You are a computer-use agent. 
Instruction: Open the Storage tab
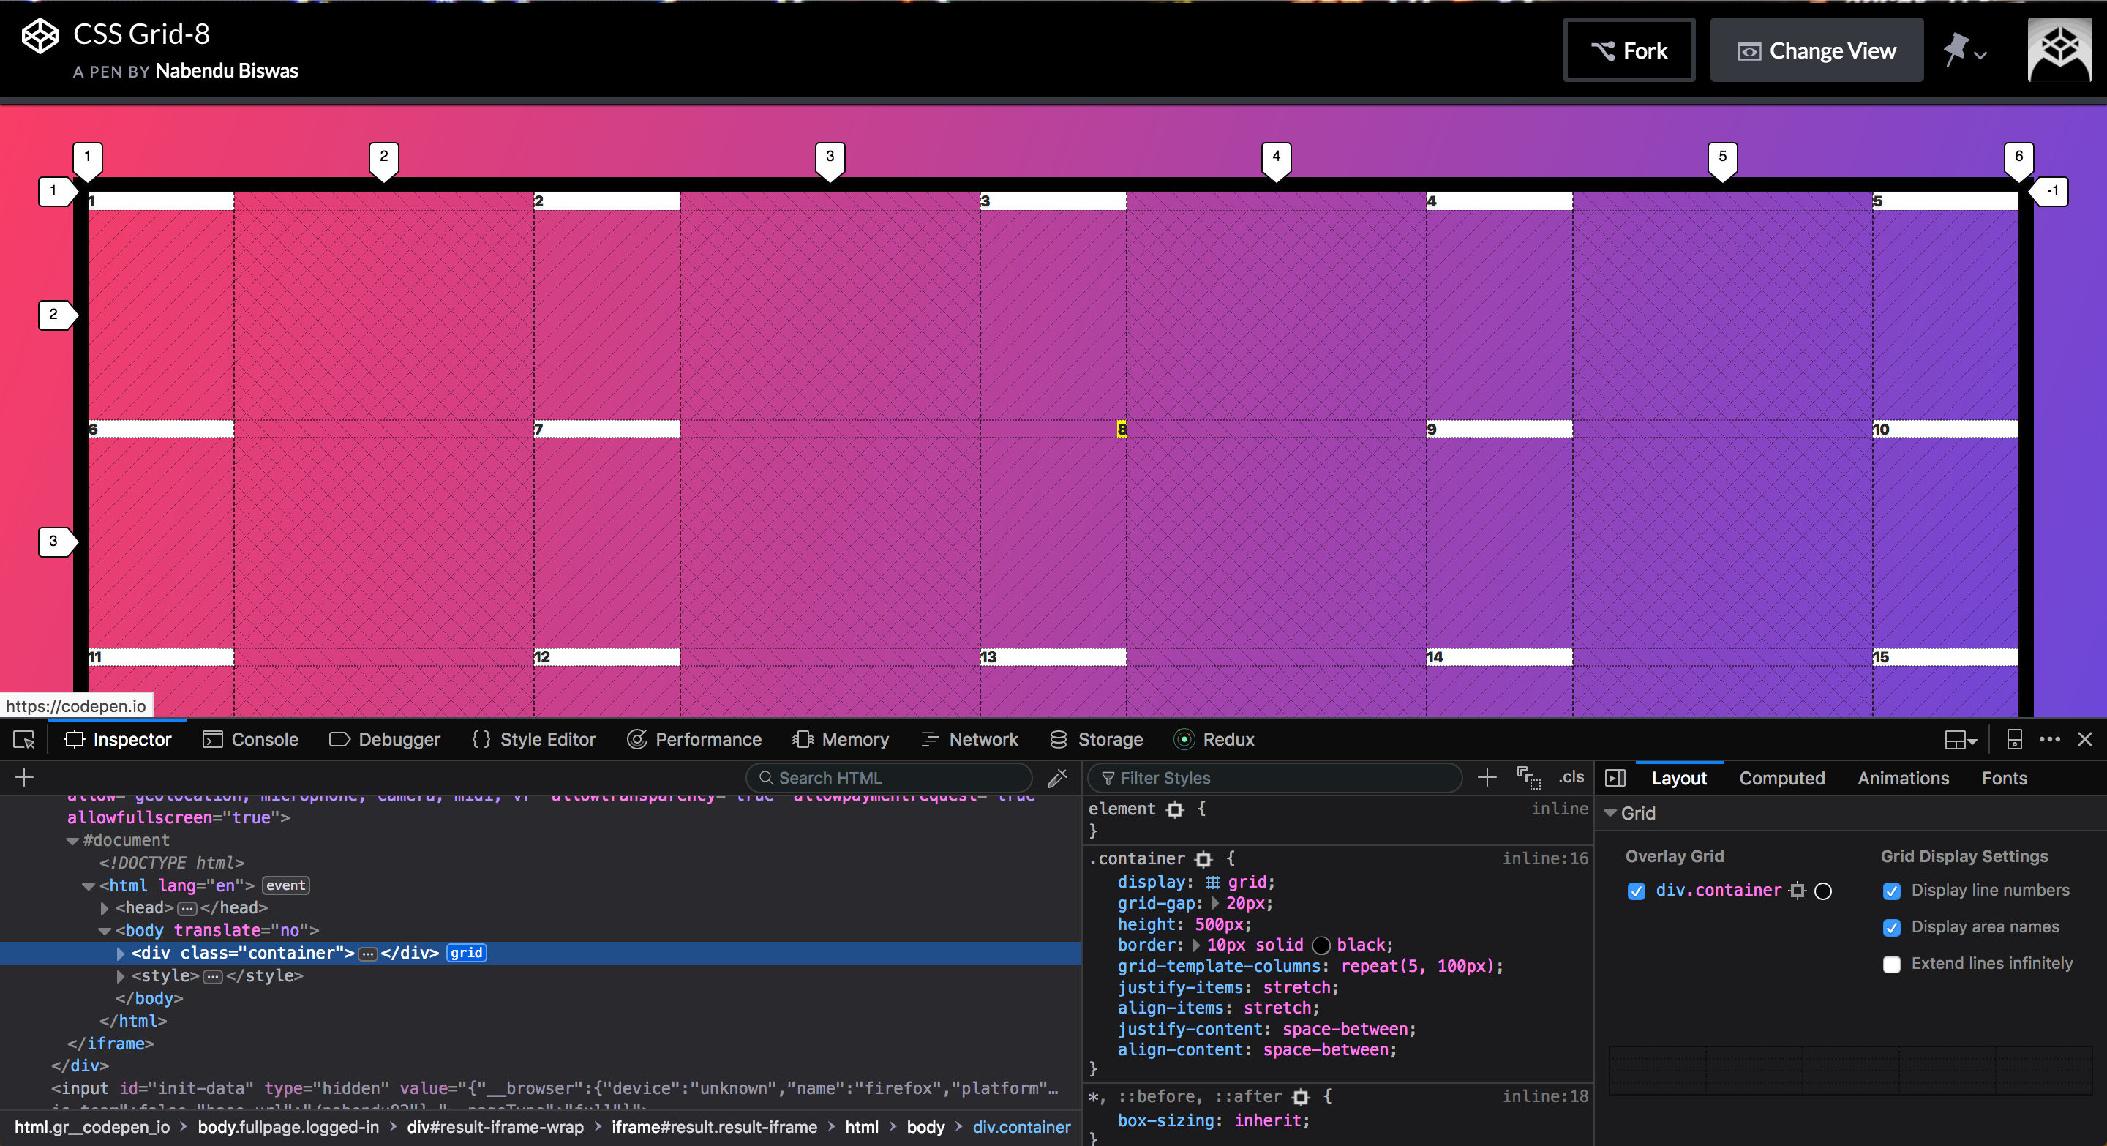(x=1096, y=739)
